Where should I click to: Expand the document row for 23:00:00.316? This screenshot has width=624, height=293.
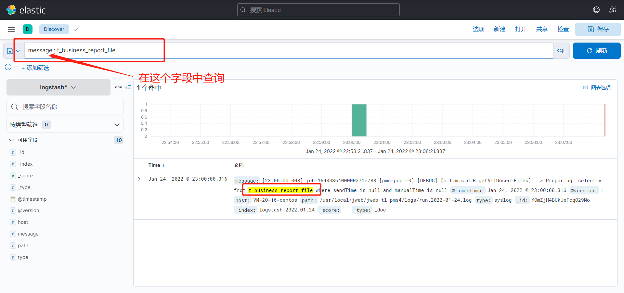(139, 179)
